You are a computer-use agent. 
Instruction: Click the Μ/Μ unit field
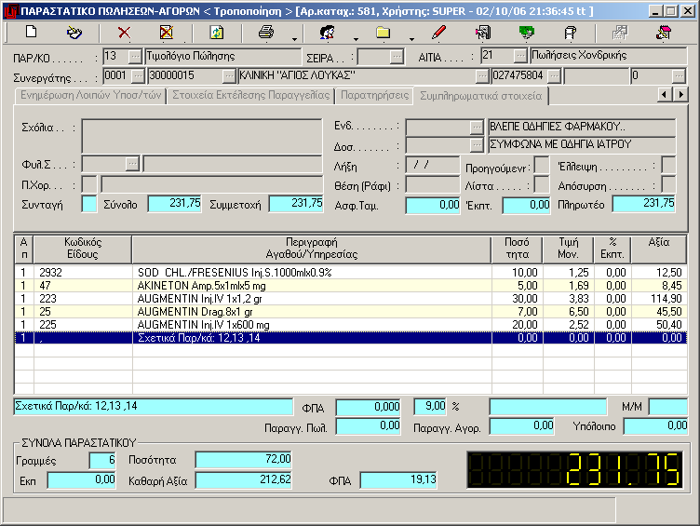tap(667, 407)
